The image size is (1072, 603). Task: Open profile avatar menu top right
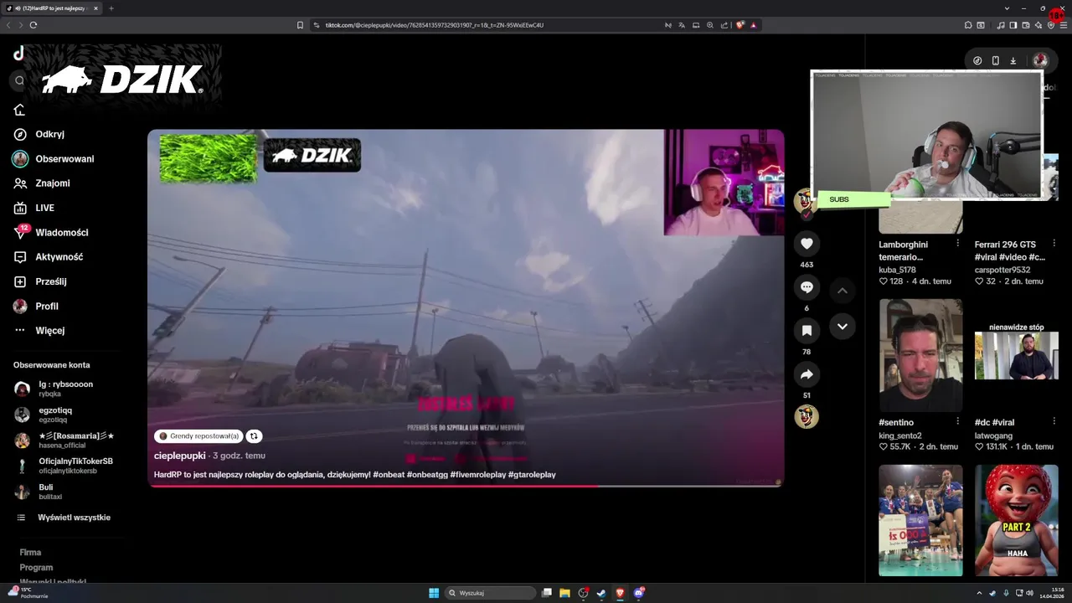pyautogui.click(x=1040, y=60)
